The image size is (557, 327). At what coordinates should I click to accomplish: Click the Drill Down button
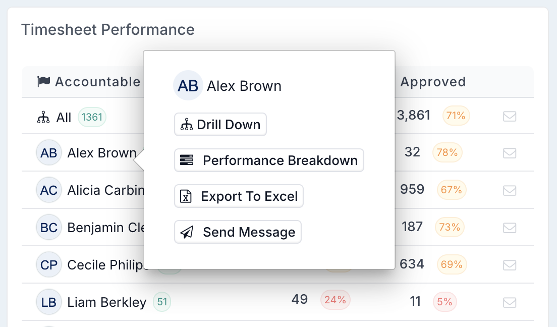(220, 125)
